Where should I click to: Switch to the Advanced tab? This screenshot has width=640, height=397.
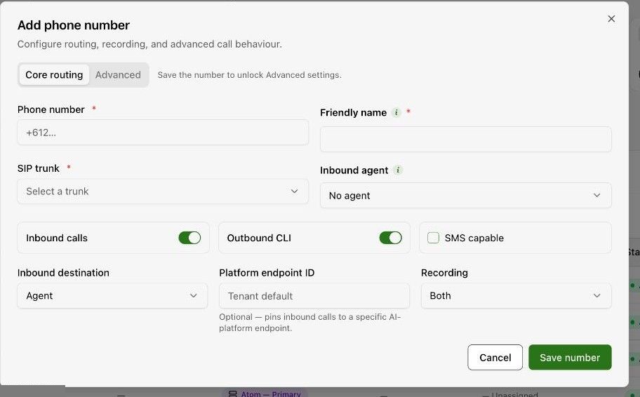[118, 74]
